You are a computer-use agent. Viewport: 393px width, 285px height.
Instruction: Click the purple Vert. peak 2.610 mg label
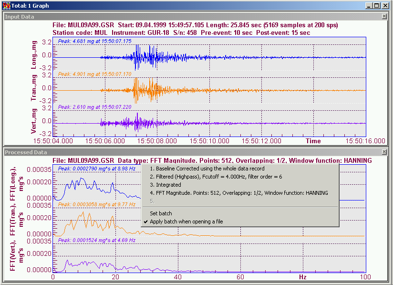(94, 107)
